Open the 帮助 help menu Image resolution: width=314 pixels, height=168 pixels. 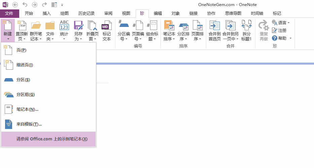point(282,38)
